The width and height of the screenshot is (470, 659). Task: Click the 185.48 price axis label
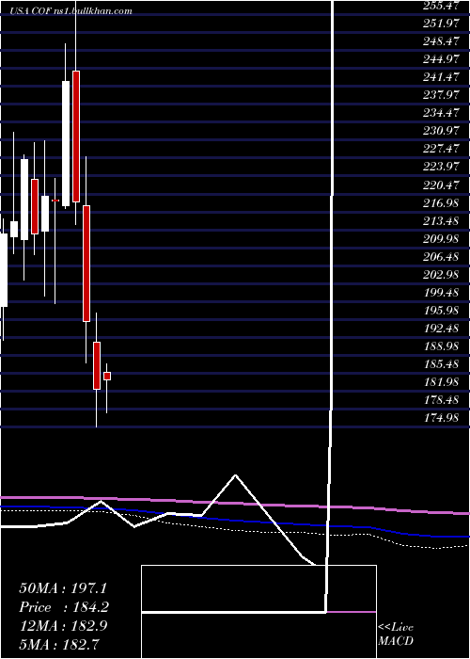(x=442, y=364)
